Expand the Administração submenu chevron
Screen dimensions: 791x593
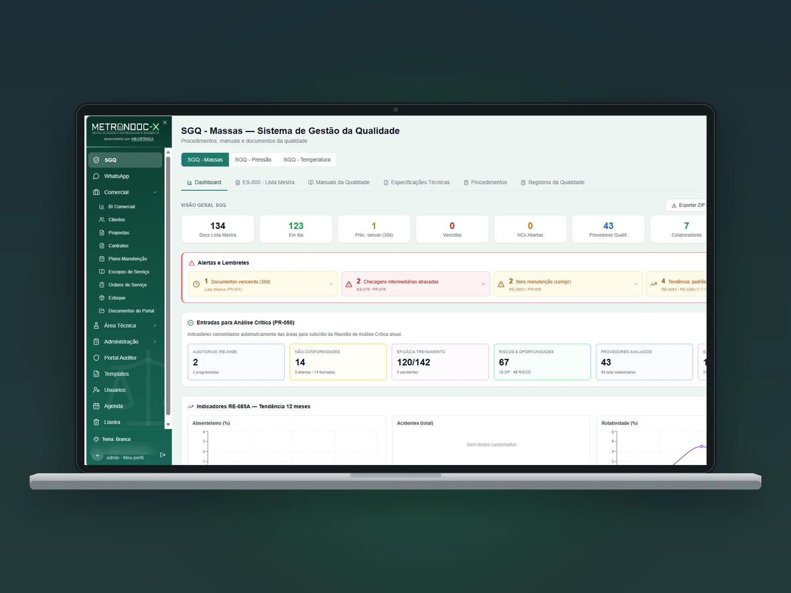[x=155, y=342]
